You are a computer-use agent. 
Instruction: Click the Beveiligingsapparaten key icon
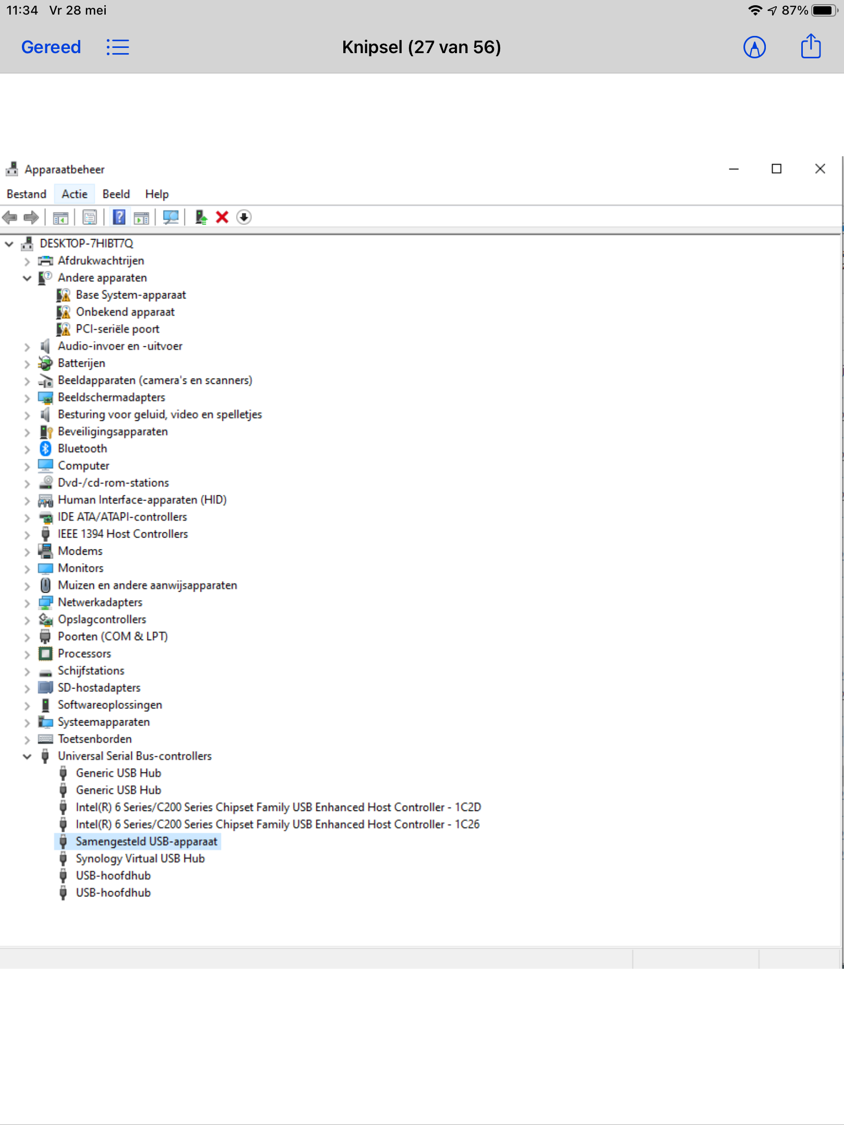46,432
